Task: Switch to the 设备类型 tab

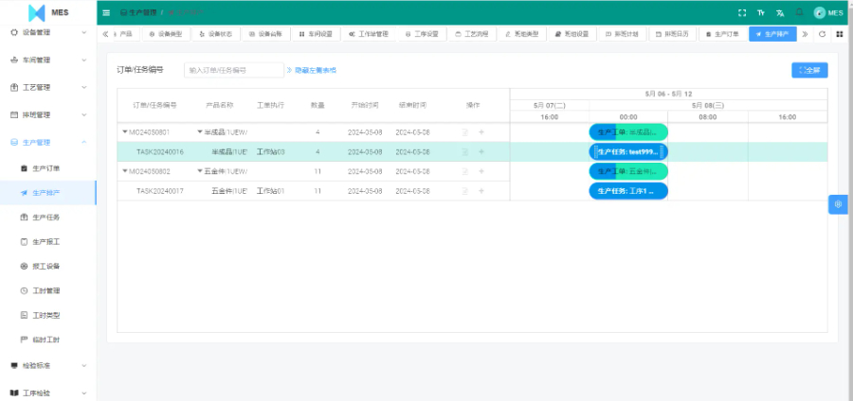Action: point(167,34)
